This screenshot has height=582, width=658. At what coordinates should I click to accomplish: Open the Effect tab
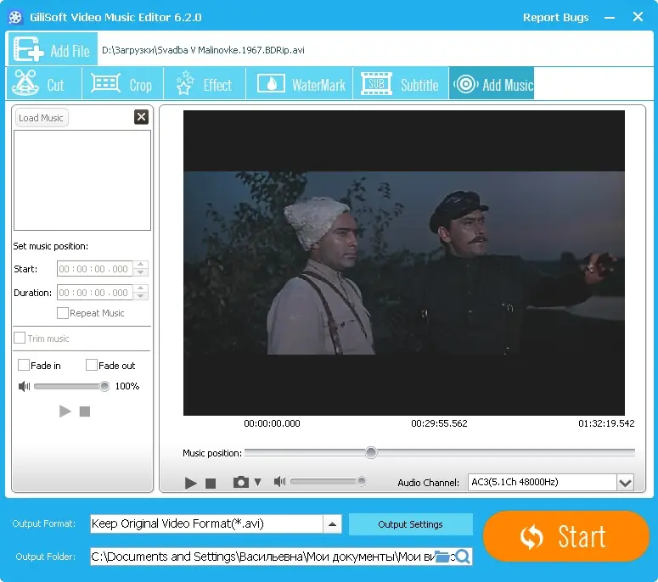(205, 84)
